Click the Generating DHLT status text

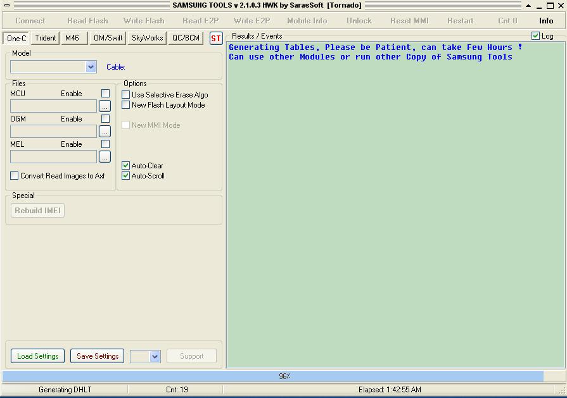tap(65, 390)
